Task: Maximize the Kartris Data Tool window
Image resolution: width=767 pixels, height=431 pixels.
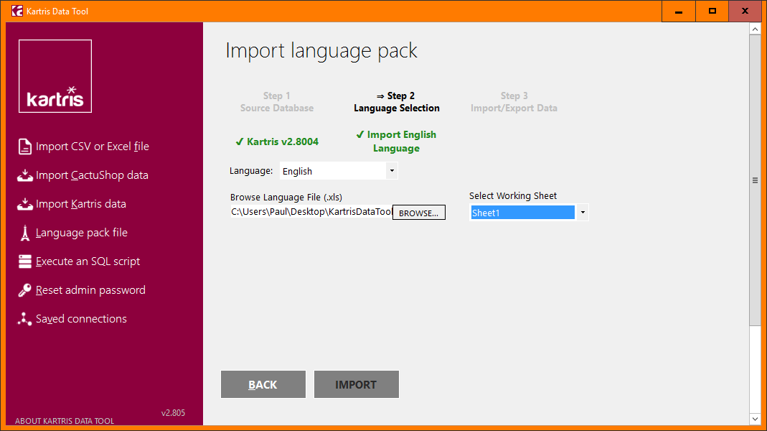Action: pyautogui.click(x=712, y=11)
